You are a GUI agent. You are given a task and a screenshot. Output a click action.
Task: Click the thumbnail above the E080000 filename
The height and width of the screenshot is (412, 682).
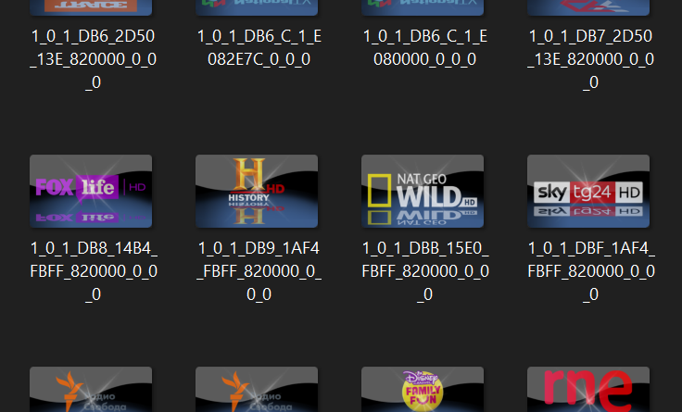[423, 7]
